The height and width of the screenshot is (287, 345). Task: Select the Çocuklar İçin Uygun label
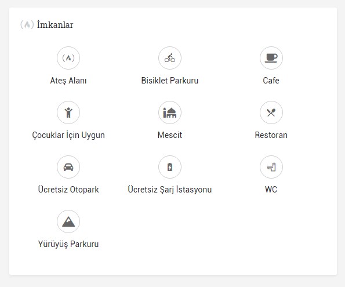click(68, 135)
